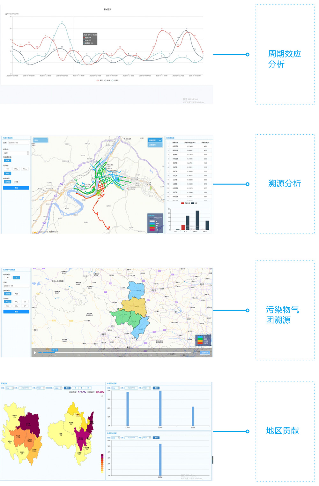Image resolution: width=319 pixels, height=486 pixels.
Task: Switch time type to 时 hourly
Action: pyautogui.click(x=8, y=278)
